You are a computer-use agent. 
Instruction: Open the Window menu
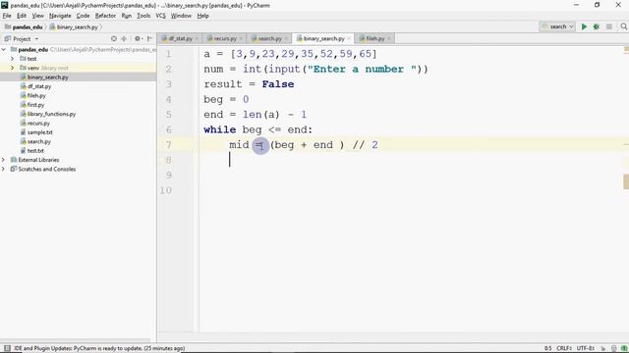pos(181,16)
